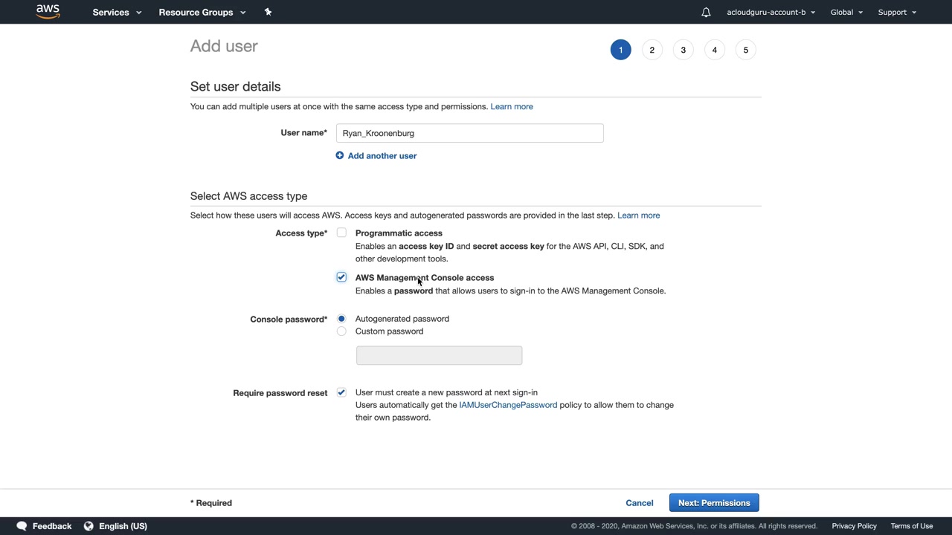The width and height of the screenshot is (952, 535).
Task: Toggle the Require password reset checkbox
Action: pyautogui.click(x=341, y=392)
